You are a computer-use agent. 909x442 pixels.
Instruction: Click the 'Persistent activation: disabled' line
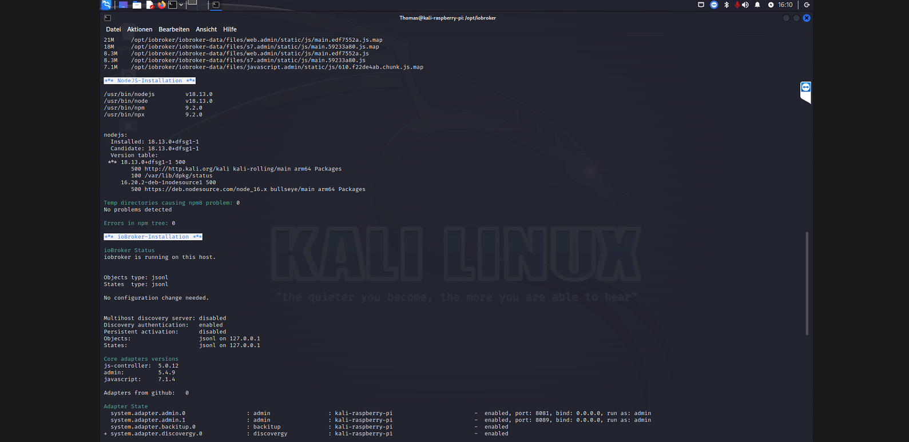coord(165,332)
